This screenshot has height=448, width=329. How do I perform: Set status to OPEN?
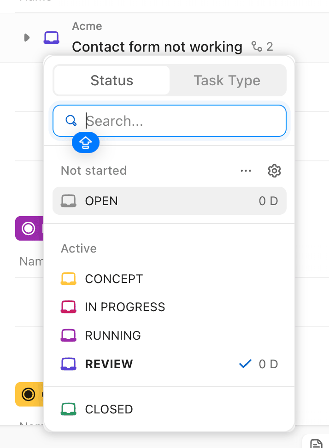[x=170, y=201]
